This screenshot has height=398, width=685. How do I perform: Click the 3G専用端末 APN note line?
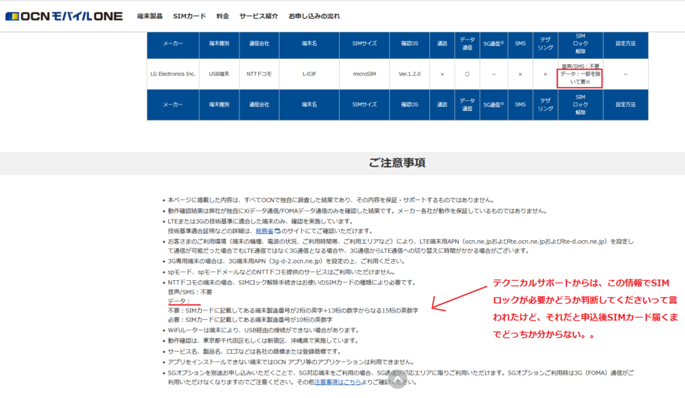pyautogui.click(x=286, y=262)
